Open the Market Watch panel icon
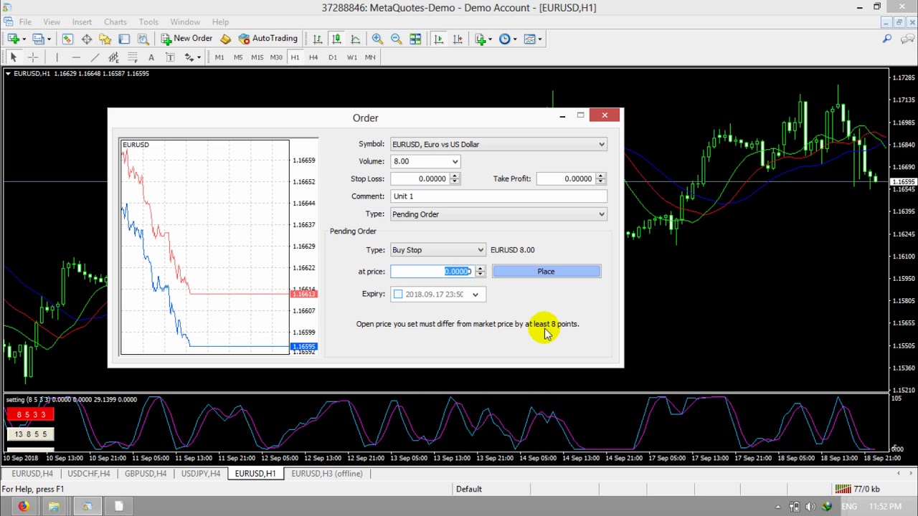 coord(67,39)
